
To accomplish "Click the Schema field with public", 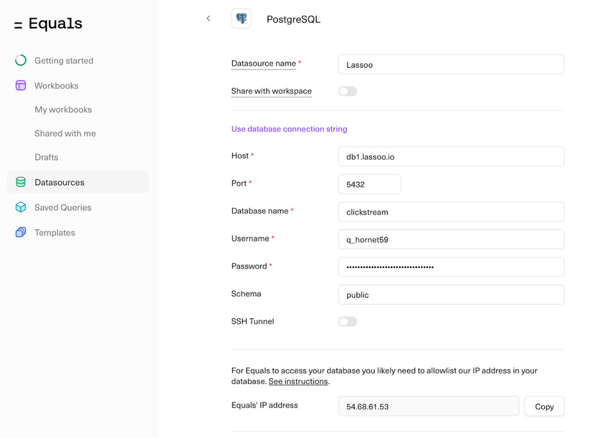I will 451,295.
